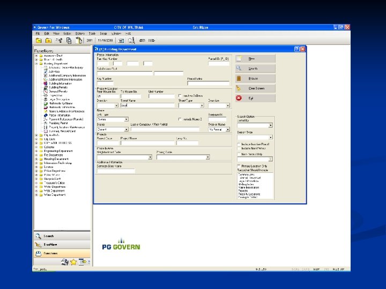Screen dimensions: 386x289
Task: Click the next record arrow toolbar icon
Action: (152, 41)
